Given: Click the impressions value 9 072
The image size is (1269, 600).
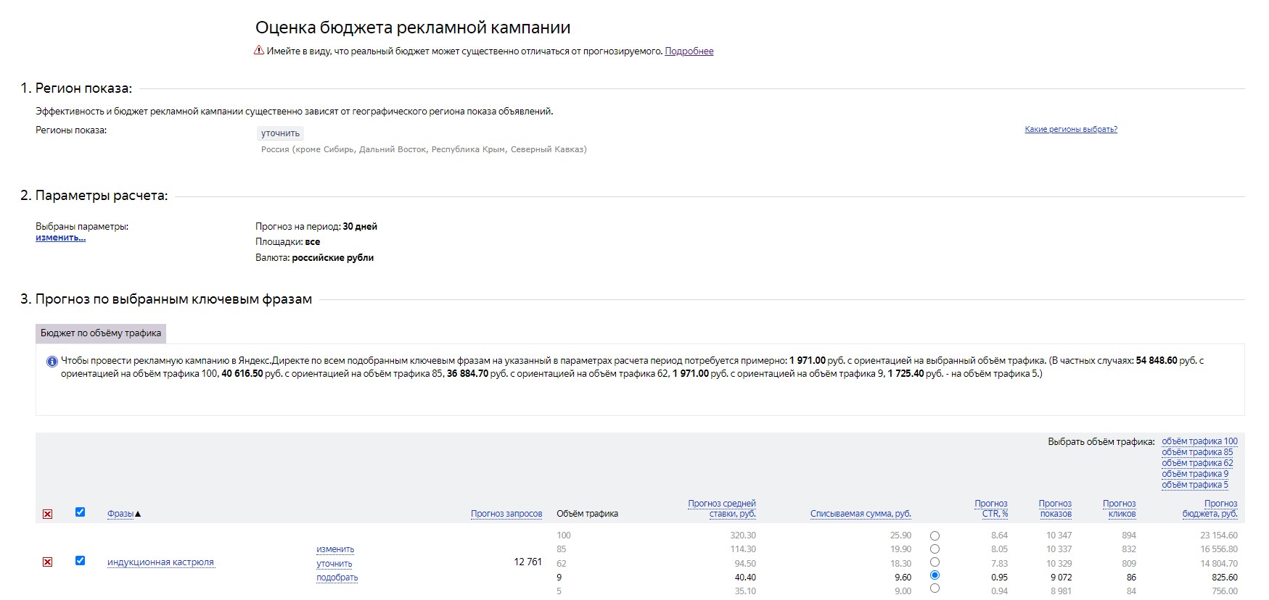Looking at the screenshot, I should coord(1061,578).
